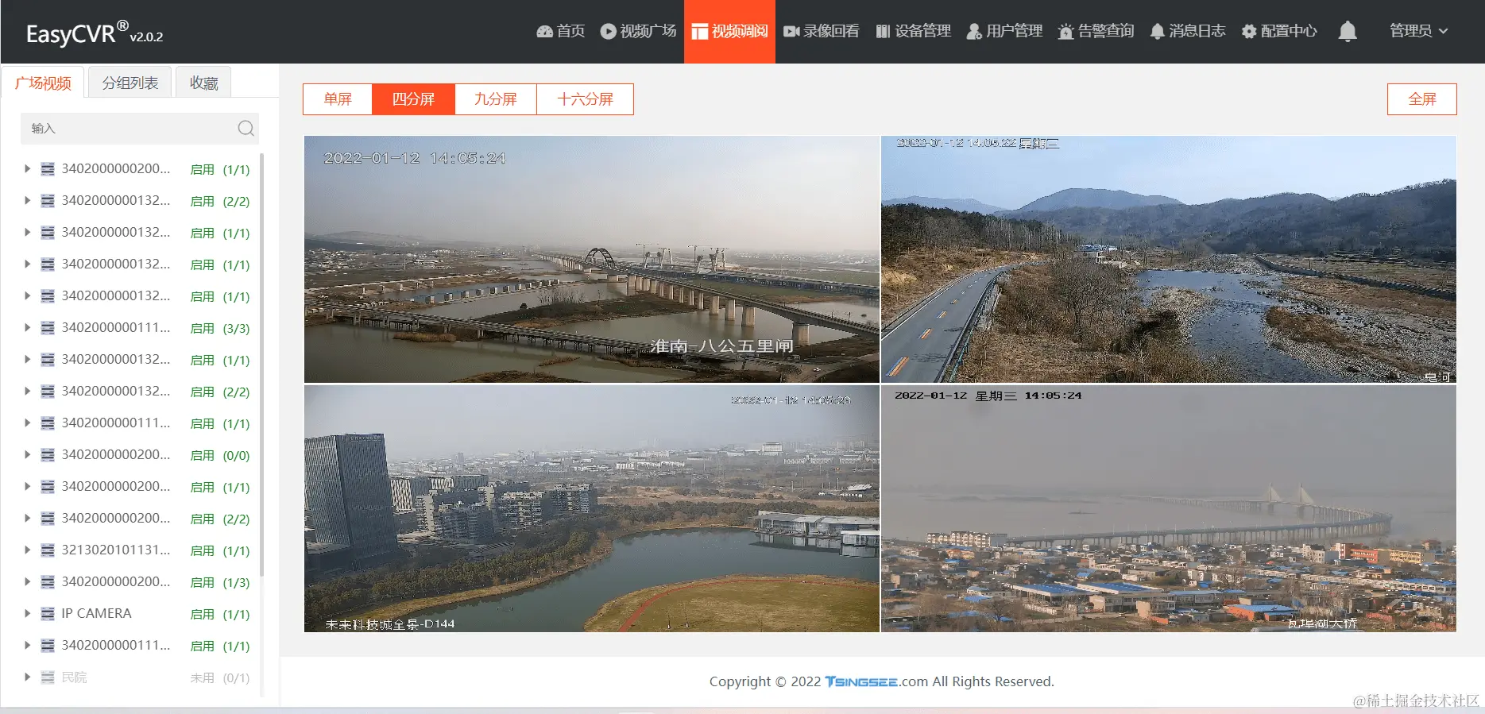Image resolution: width=1485 pixels, height=714 pixels.
Task: Switch layout to 九分屏 nine-split
Action: pyautogui.click(x=496, y=99)
